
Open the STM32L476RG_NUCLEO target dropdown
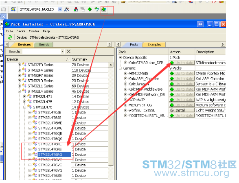[60, 9]
